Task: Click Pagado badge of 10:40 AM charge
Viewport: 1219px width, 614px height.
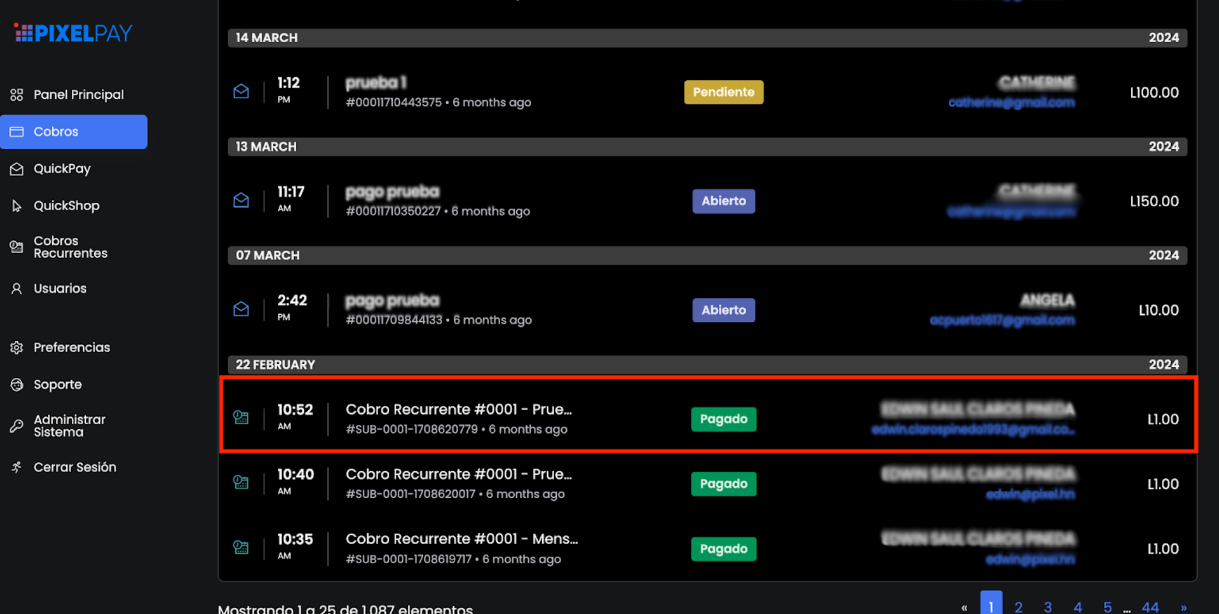Action: pos(724,484)
